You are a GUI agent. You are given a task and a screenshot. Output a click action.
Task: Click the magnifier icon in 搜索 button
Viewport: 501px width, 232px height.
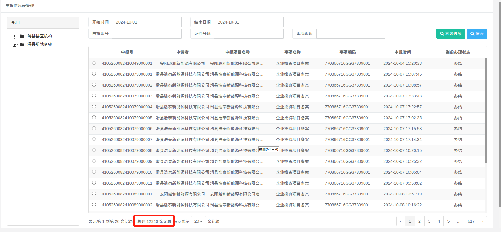472,34
